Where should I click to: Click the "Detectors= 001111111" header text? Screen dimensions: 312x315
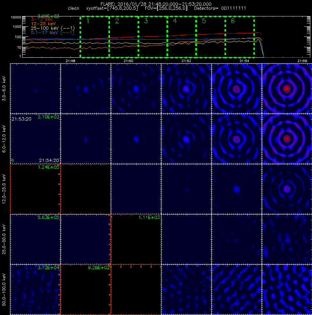[x=220, y=8]
